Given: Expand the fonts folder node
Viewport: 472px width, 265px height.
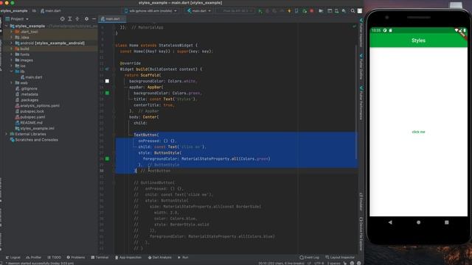Looking at the screenshot, I should pos(12,54).
